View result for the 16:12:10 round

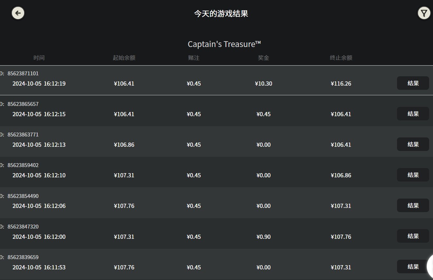[413, 175]
